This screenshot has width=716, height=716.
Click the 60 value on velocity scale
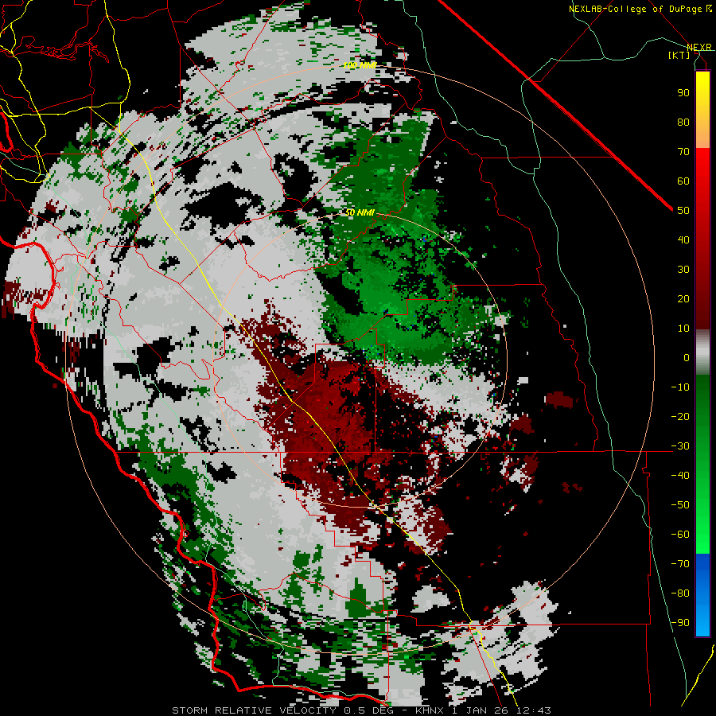tap(683, 181)
